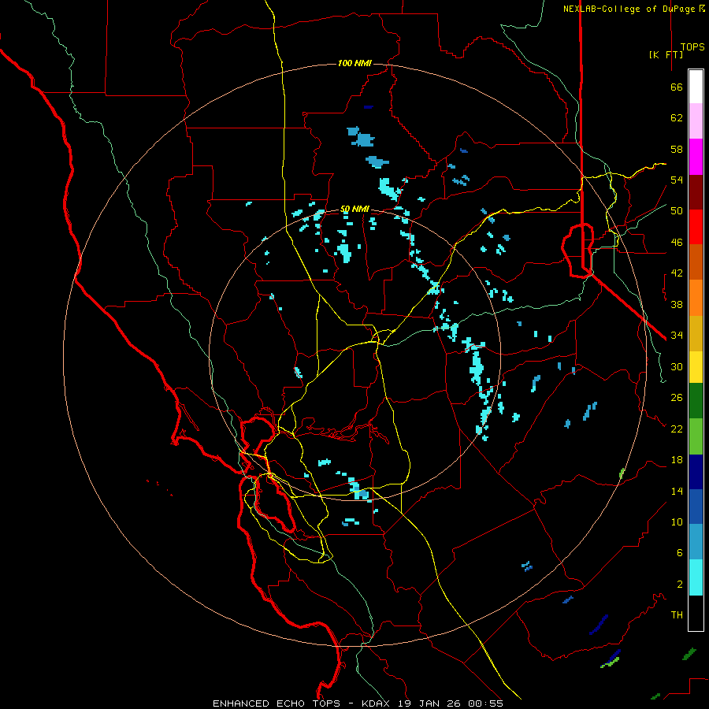Click the "TOPS" legend heading
Image resolution: width=709 pixels, height=709 pixels.
tap(692, 47)
